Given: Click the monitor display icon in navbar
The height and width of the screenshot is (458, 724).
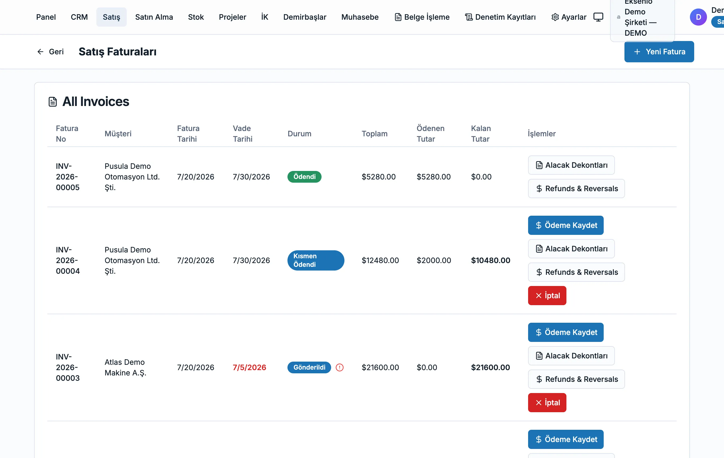Looking at the screenshot, I should 598,17.
